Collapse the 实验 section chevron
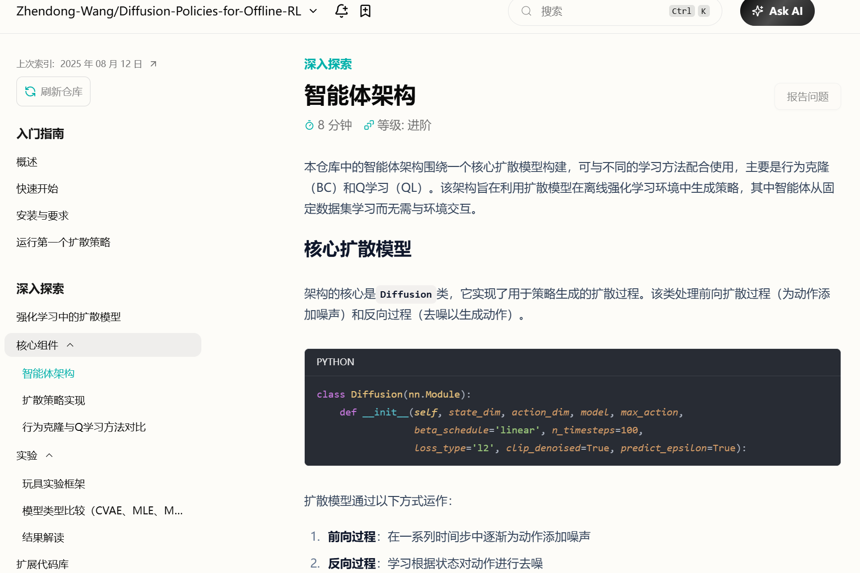The height and width of the screenshot is (573, 860). coord(49,455)
